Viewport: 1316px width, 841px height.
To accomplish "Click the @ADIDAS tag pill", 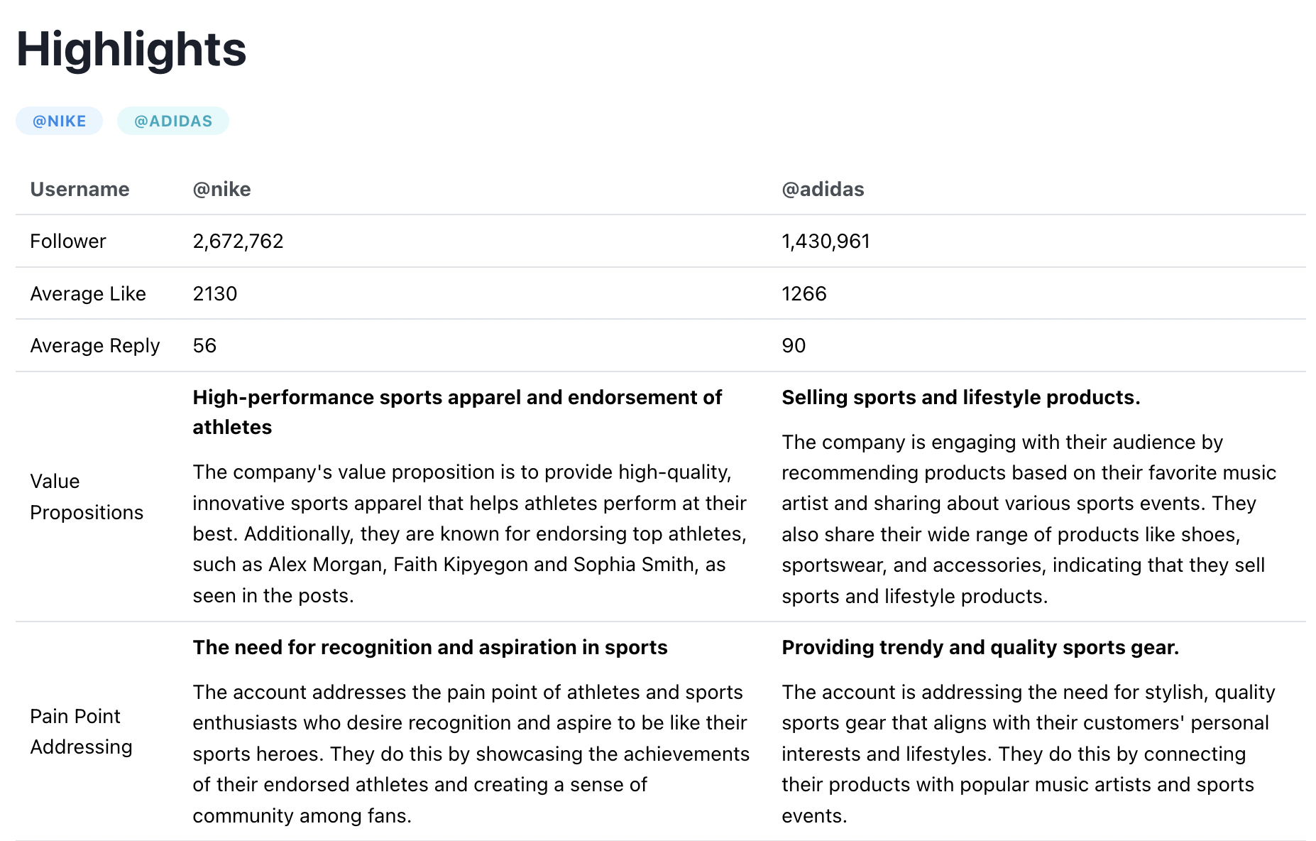I will [x=173, y=121].
